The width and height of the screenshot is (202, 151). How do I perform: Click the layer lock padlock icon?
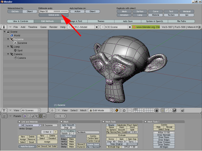157,110
